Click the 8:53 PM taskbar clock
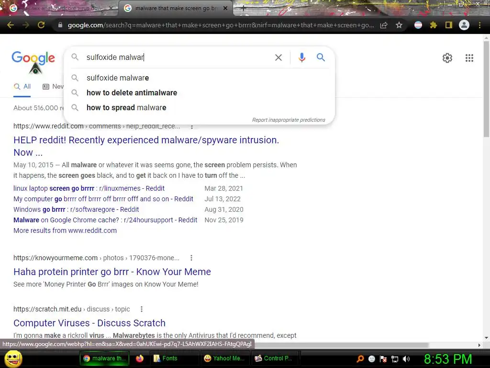 (x=448, y=359)
